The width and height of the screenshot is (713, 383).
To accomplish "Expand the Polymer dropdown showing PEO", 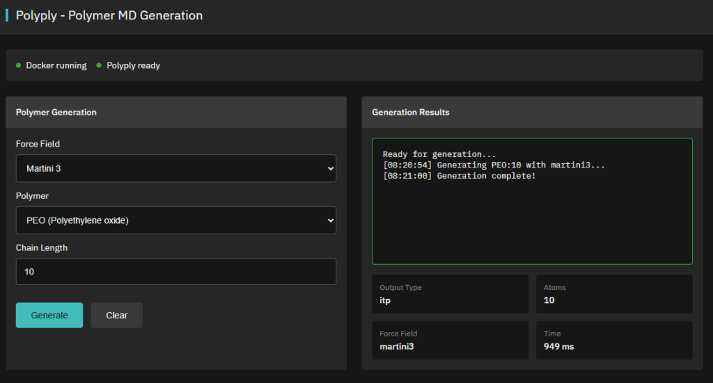I will click(x=175, y=220).
